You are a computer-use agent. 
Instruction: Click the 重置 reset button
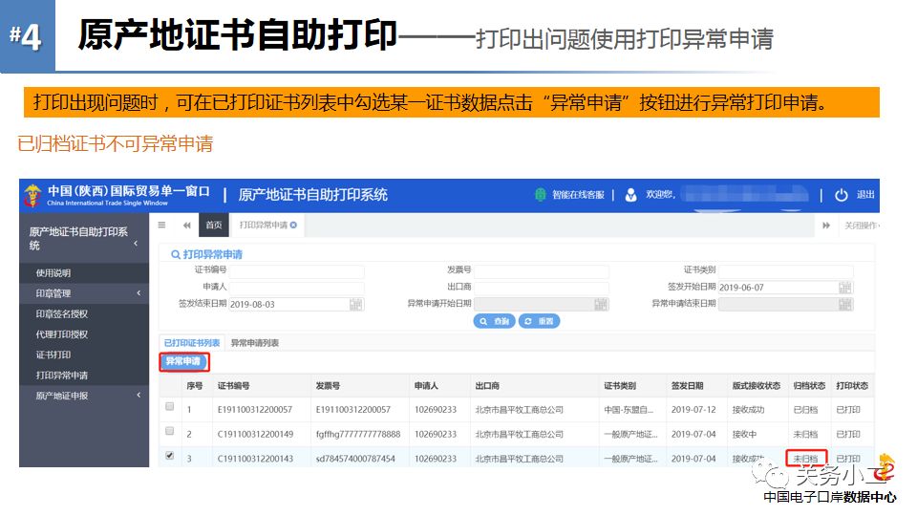[539, 321]
